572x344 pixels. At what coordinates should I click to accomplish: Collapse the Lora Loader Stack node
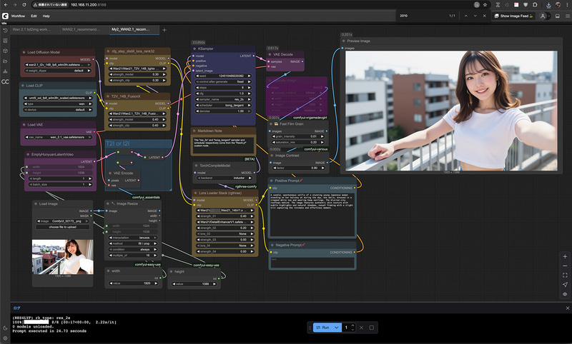point(195,193)
